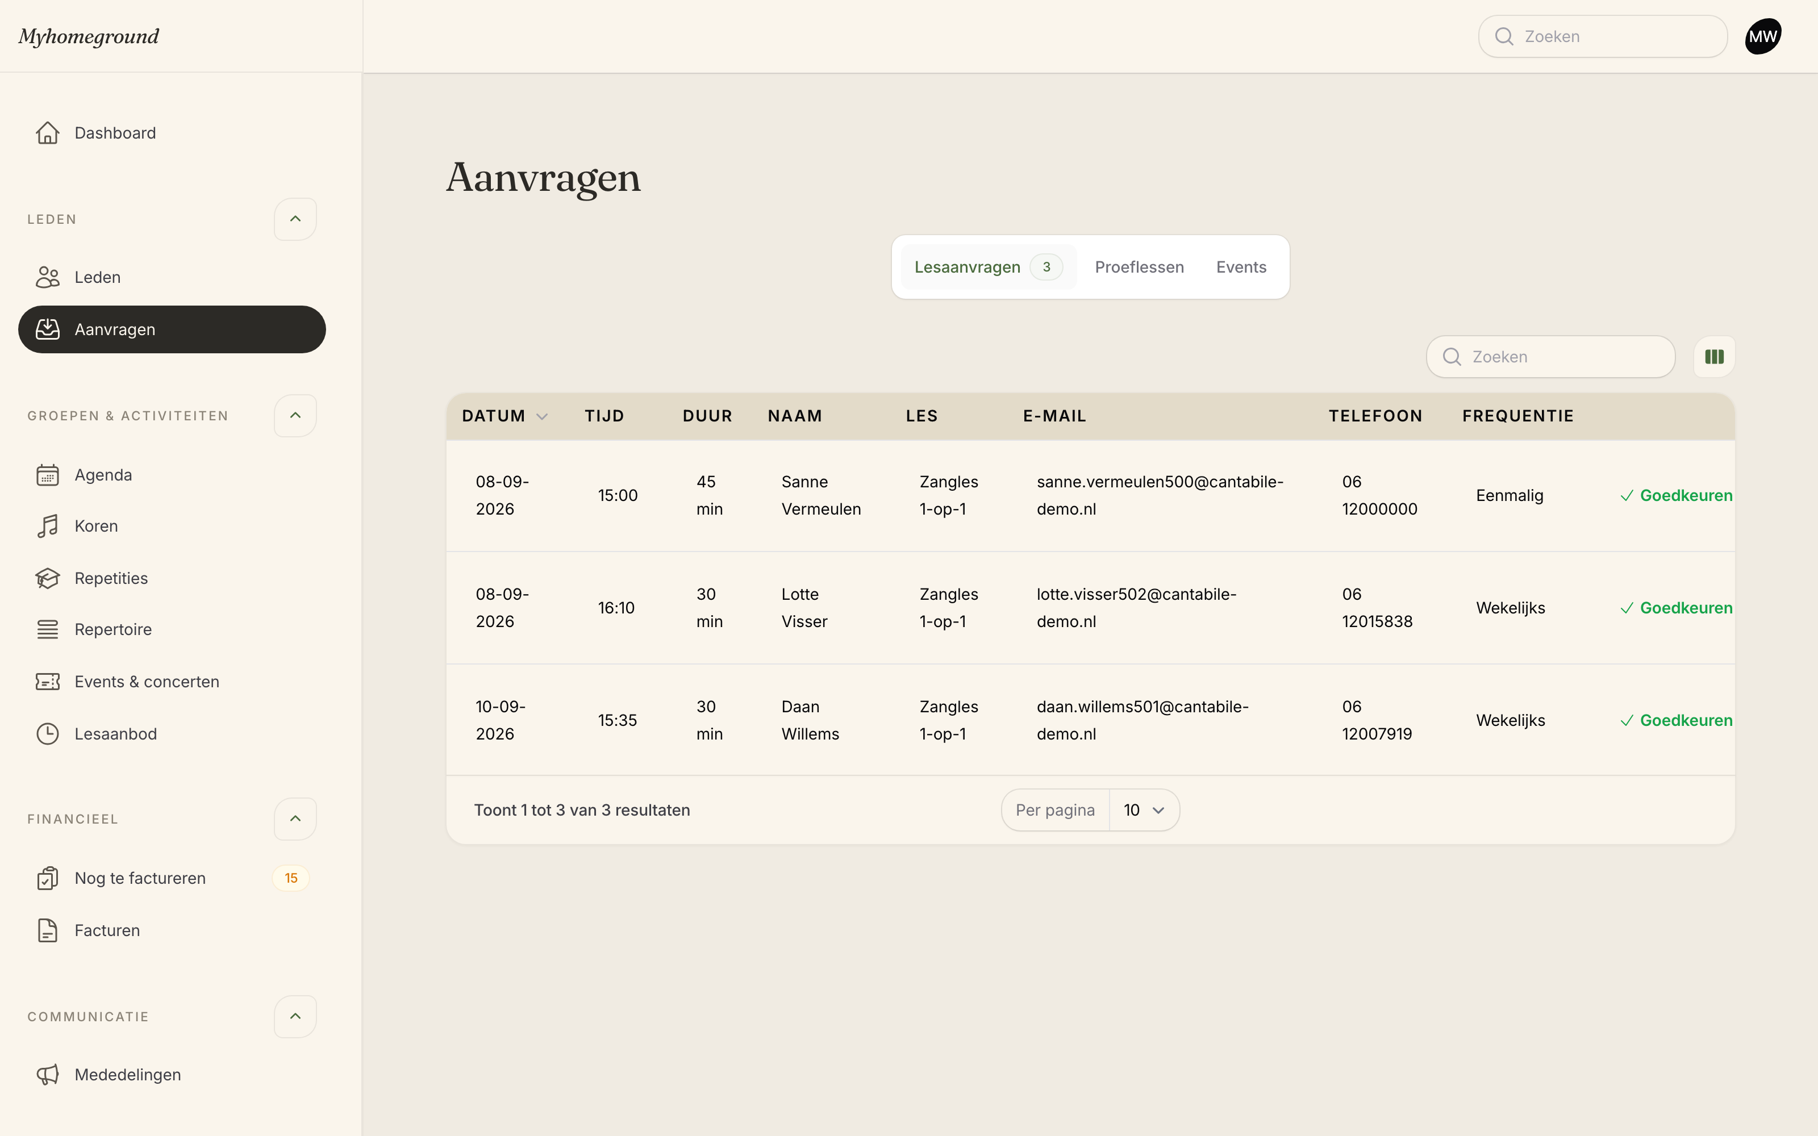Click the Leden people icon
The width and height of the screenshot is (1818, 1136).
[x=47, y=277]
